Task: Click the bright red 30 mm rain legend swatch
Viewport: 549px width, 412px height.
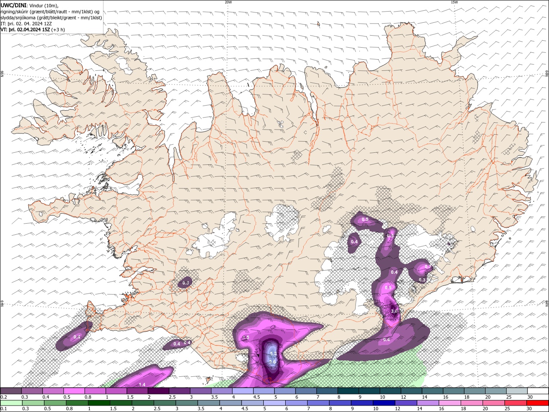Action: (538, 403)
